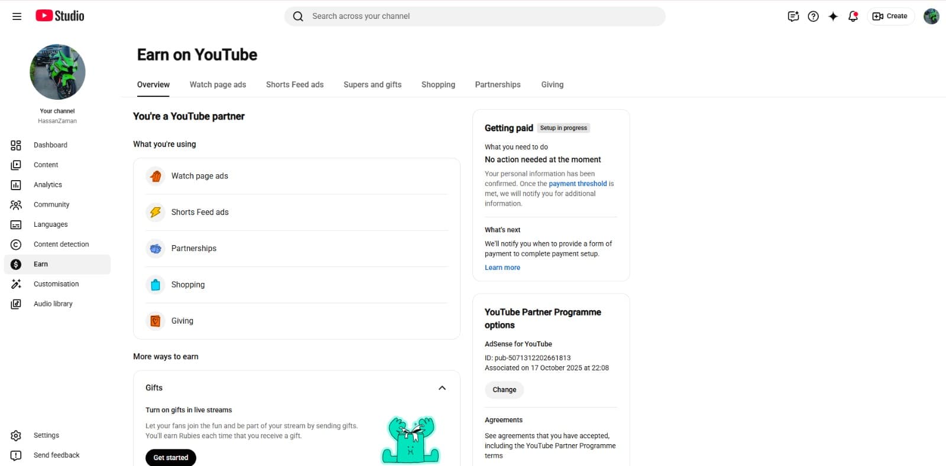Open the hamburger guide menu
946x466 pixels.
17,17
